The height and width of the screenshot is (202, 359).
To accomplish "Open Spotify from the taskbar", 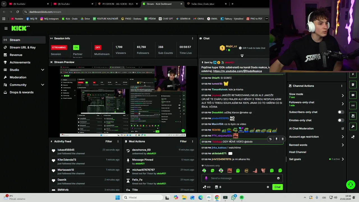I will tap(241, 198).
